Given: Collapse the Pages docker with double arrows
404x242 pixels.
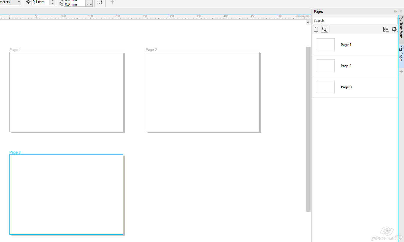Looking at the screenshot, I should [395, 11].
